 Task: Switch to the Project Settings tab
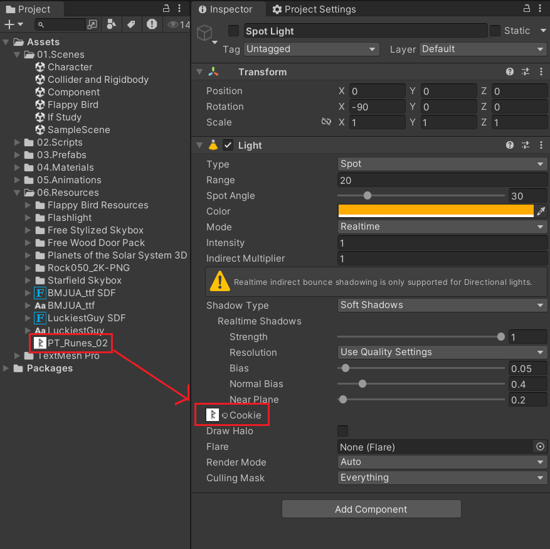[x=314, y=9]
